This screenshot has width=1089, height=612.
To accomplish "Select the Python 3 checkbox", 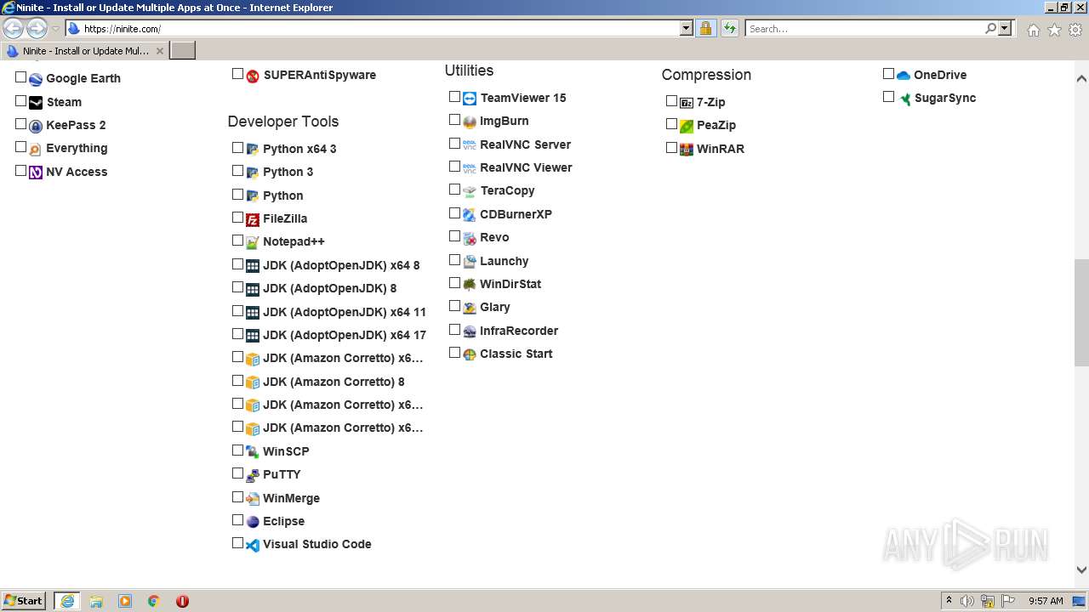I will pyautogui.click(x=238, y=171).
